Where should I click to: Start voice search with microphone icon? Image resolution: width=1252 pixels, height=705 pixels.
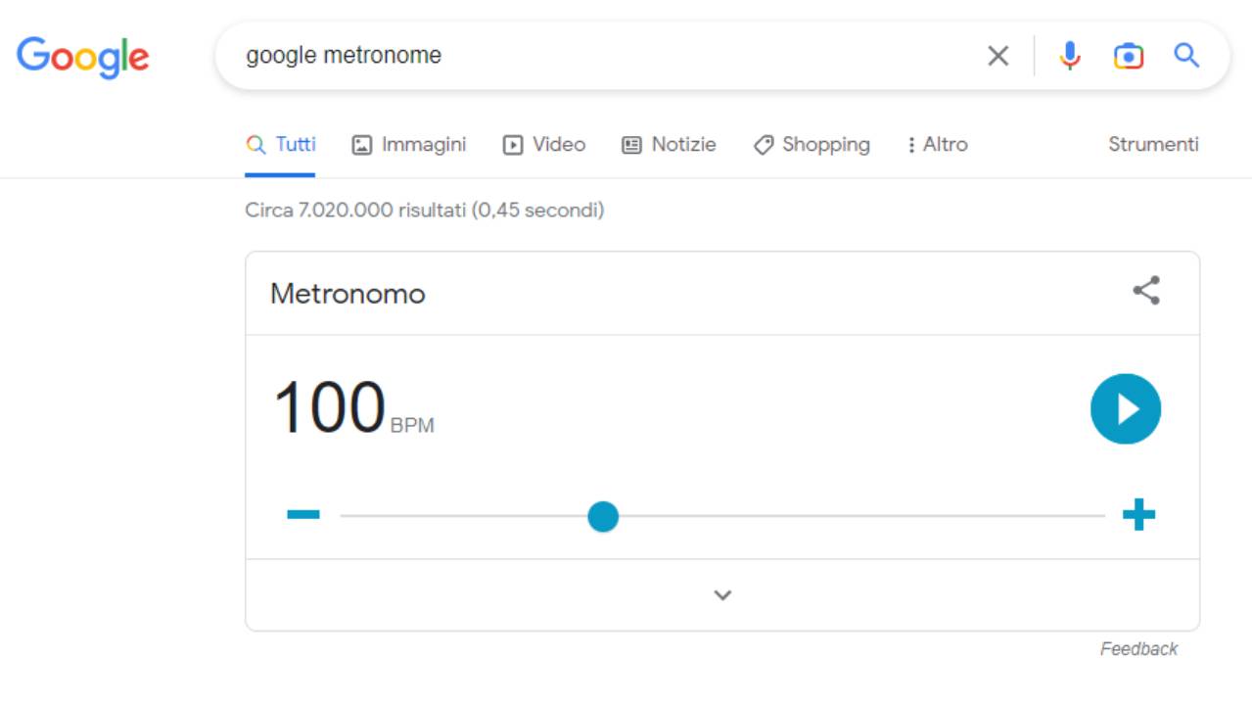[x=1070, y=56]
